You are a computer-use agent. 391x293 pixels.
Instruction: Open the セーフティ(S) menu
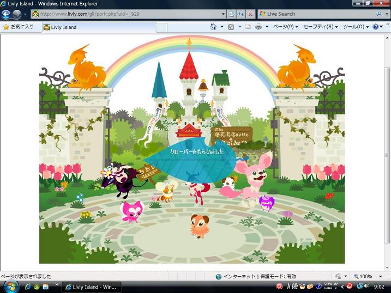pyautogui.click(x=321, y=27)
